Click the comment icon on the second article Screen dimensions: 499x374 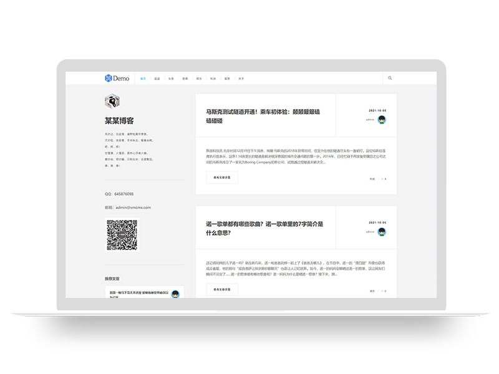pyautogui.click(x=383, y=290)
